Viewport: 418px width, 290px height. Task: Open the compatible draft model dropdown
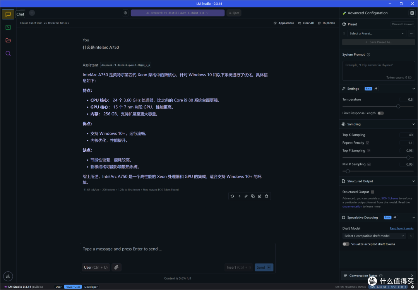point(374,236)
